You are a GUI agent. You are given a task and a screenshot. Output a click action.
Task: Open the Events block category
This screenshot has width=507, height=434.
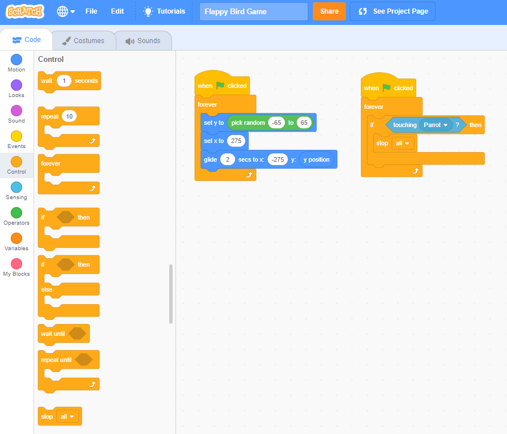[x=16, y=136]
